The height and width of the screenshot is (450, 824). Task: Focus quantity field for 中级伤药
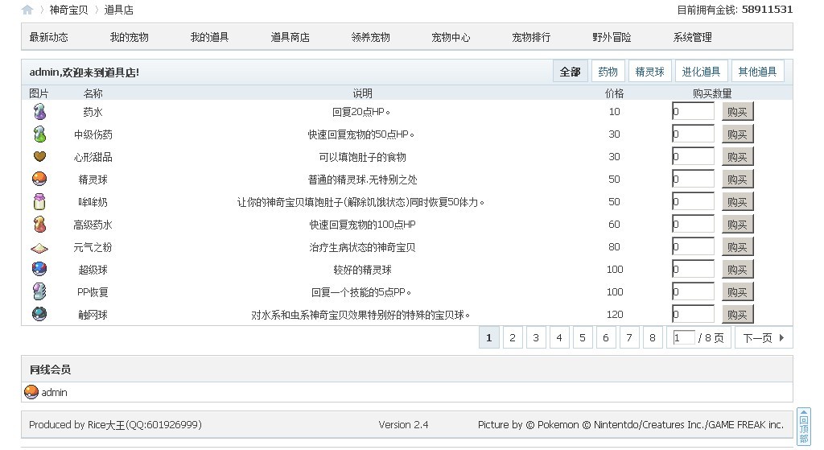pyautogui.click(x=693, y=134)
